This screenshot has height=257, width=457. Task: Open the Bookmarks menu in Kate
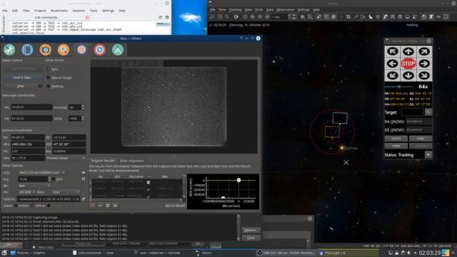[59, 11]
